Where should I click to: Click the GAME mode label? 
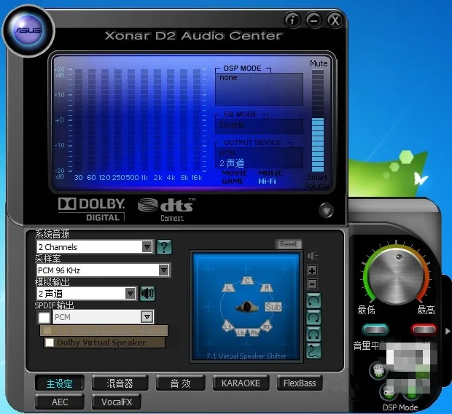pyautogui.click(x=233, y=181)
